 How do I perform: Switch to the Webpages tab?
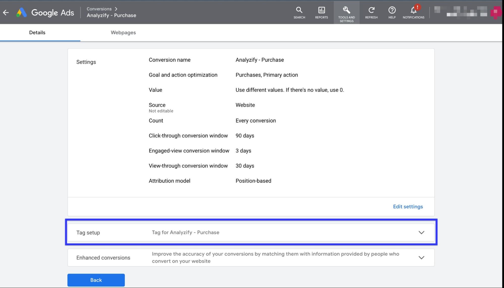point(123,33)
